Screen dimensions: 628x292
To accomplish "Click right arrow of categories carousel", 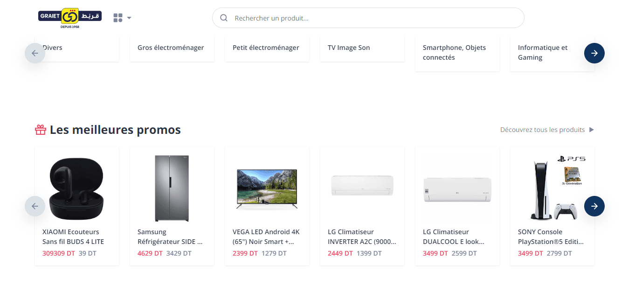I will point(594,53).
